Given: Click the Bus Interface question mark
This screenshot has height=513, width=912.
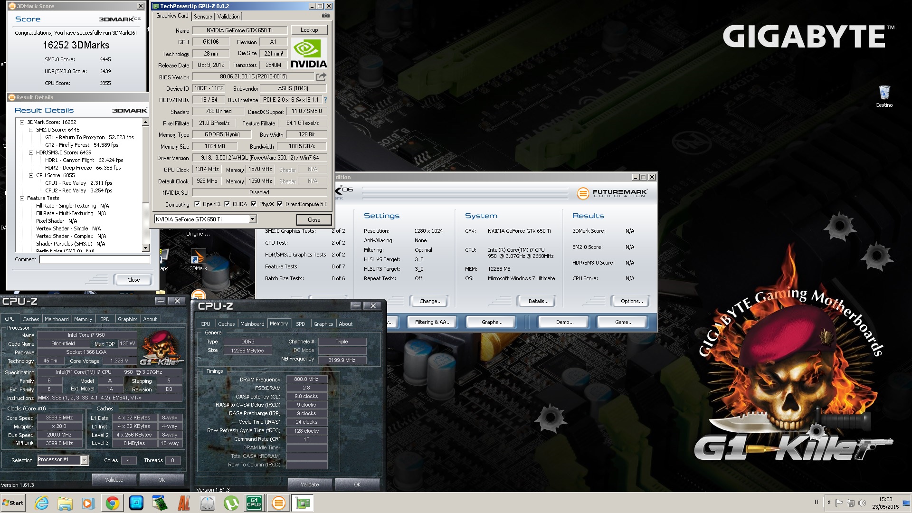Looking at the screenshot, I should pos(325,100).
